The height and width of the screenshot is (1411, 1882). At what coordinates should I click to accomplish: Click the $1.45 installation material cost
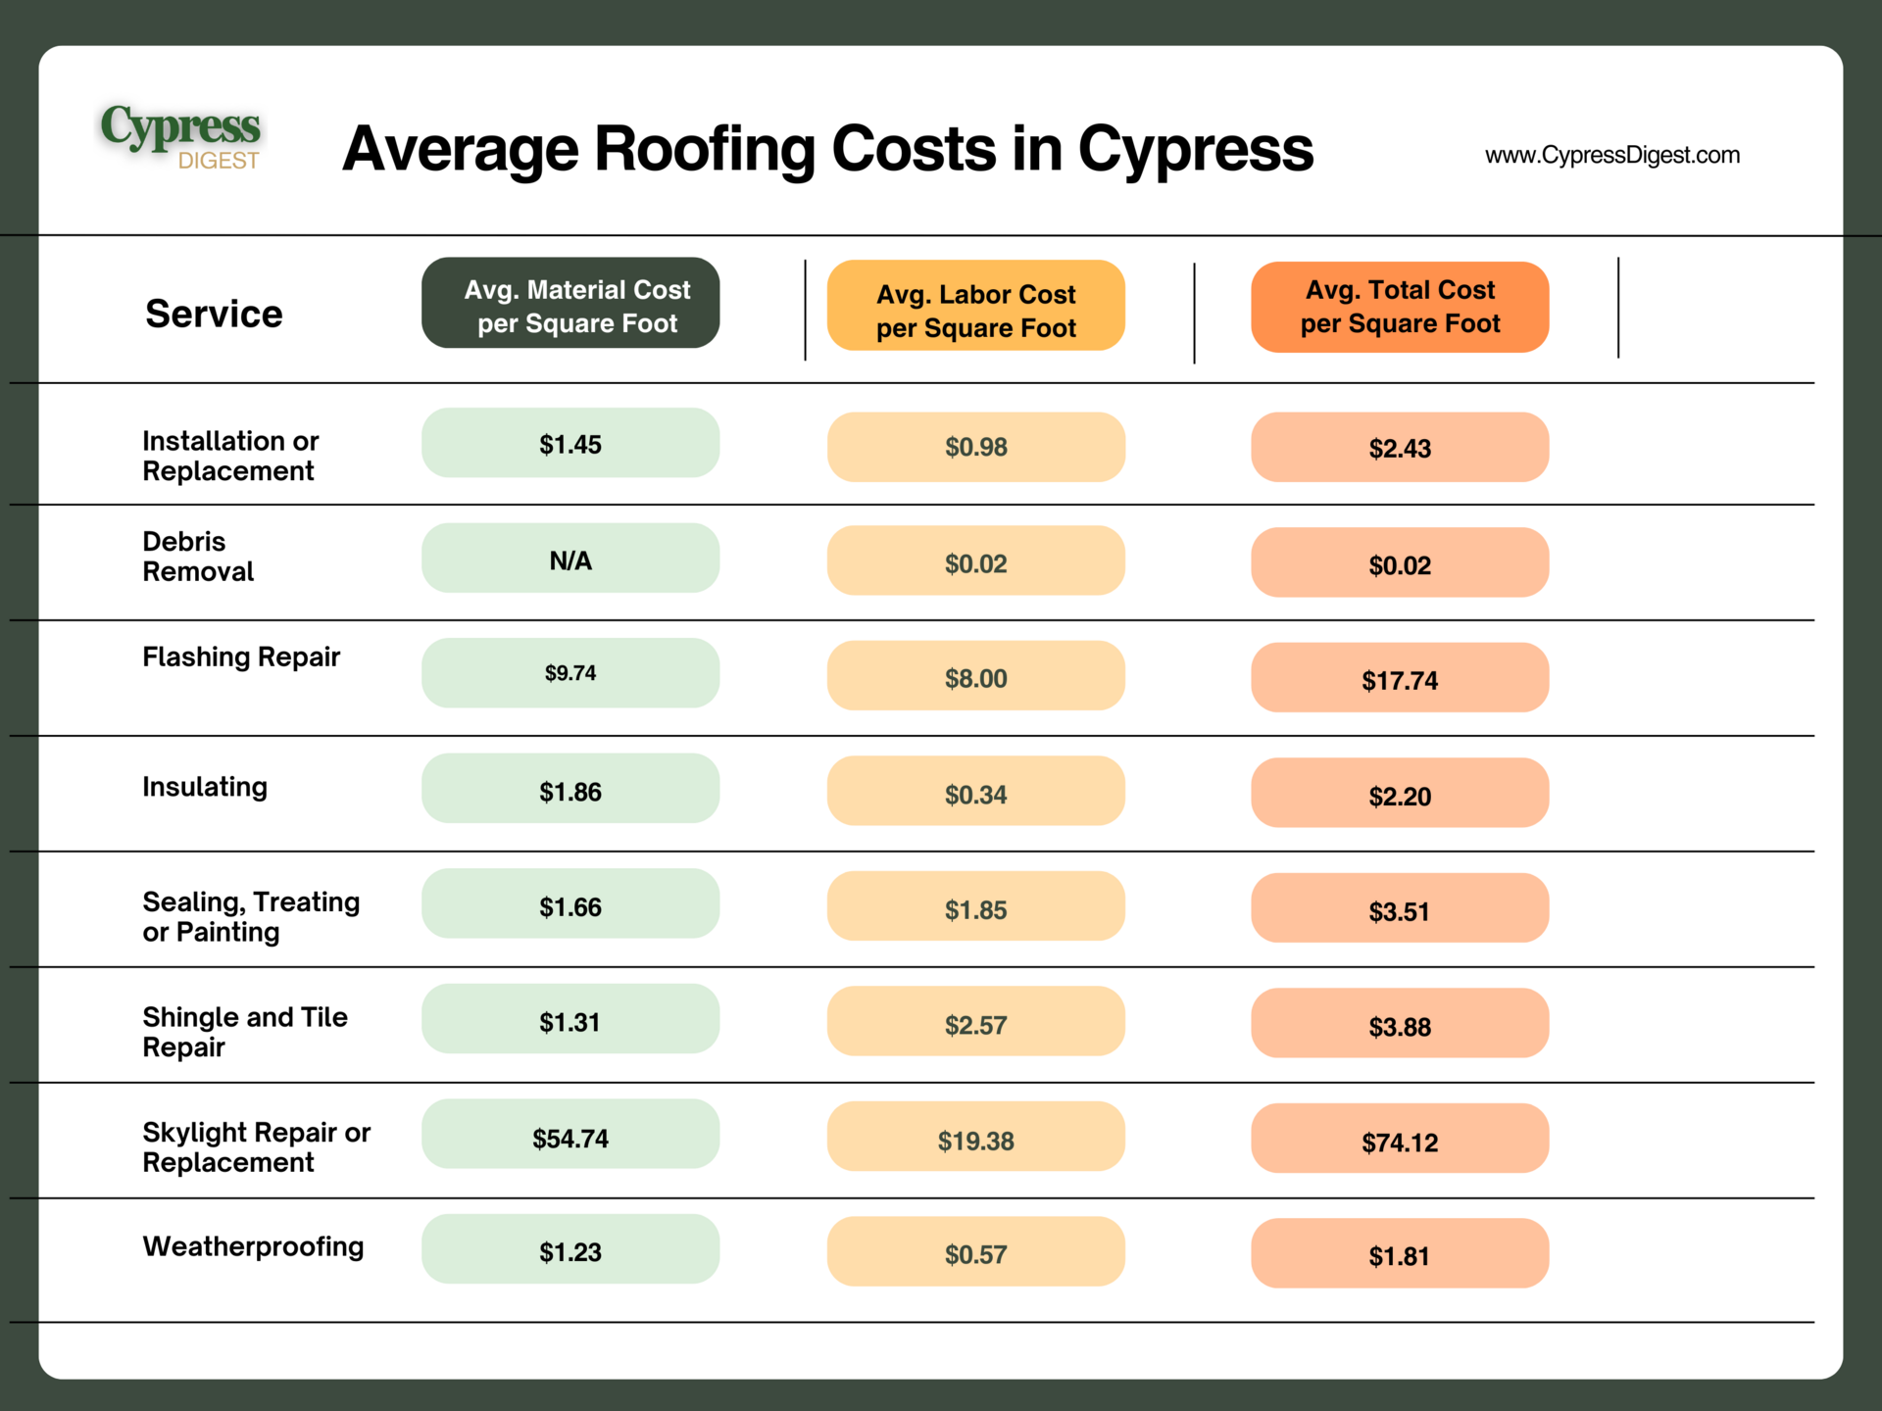(570, 444)
